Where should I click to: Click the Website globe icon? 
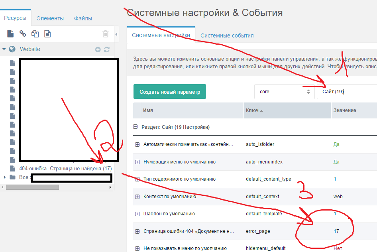coord(12,49)
